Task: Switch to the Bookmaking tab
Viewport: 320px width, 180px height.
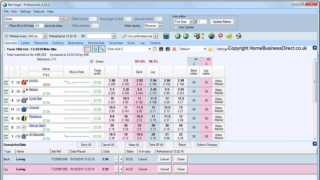Action: [76, 43]
